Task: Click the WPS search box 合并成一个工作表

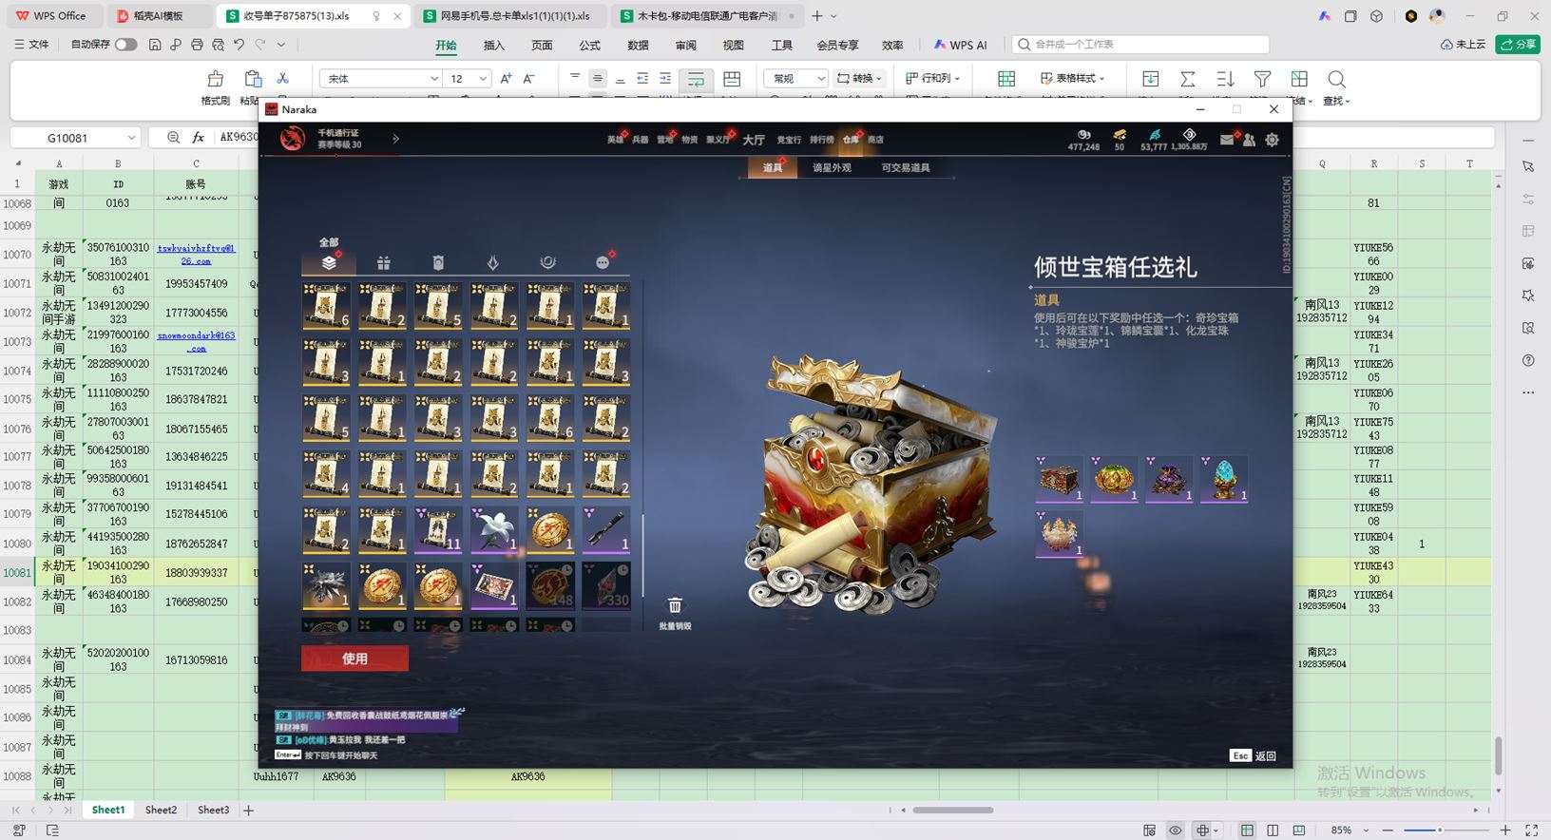Action: [1141, 45]
